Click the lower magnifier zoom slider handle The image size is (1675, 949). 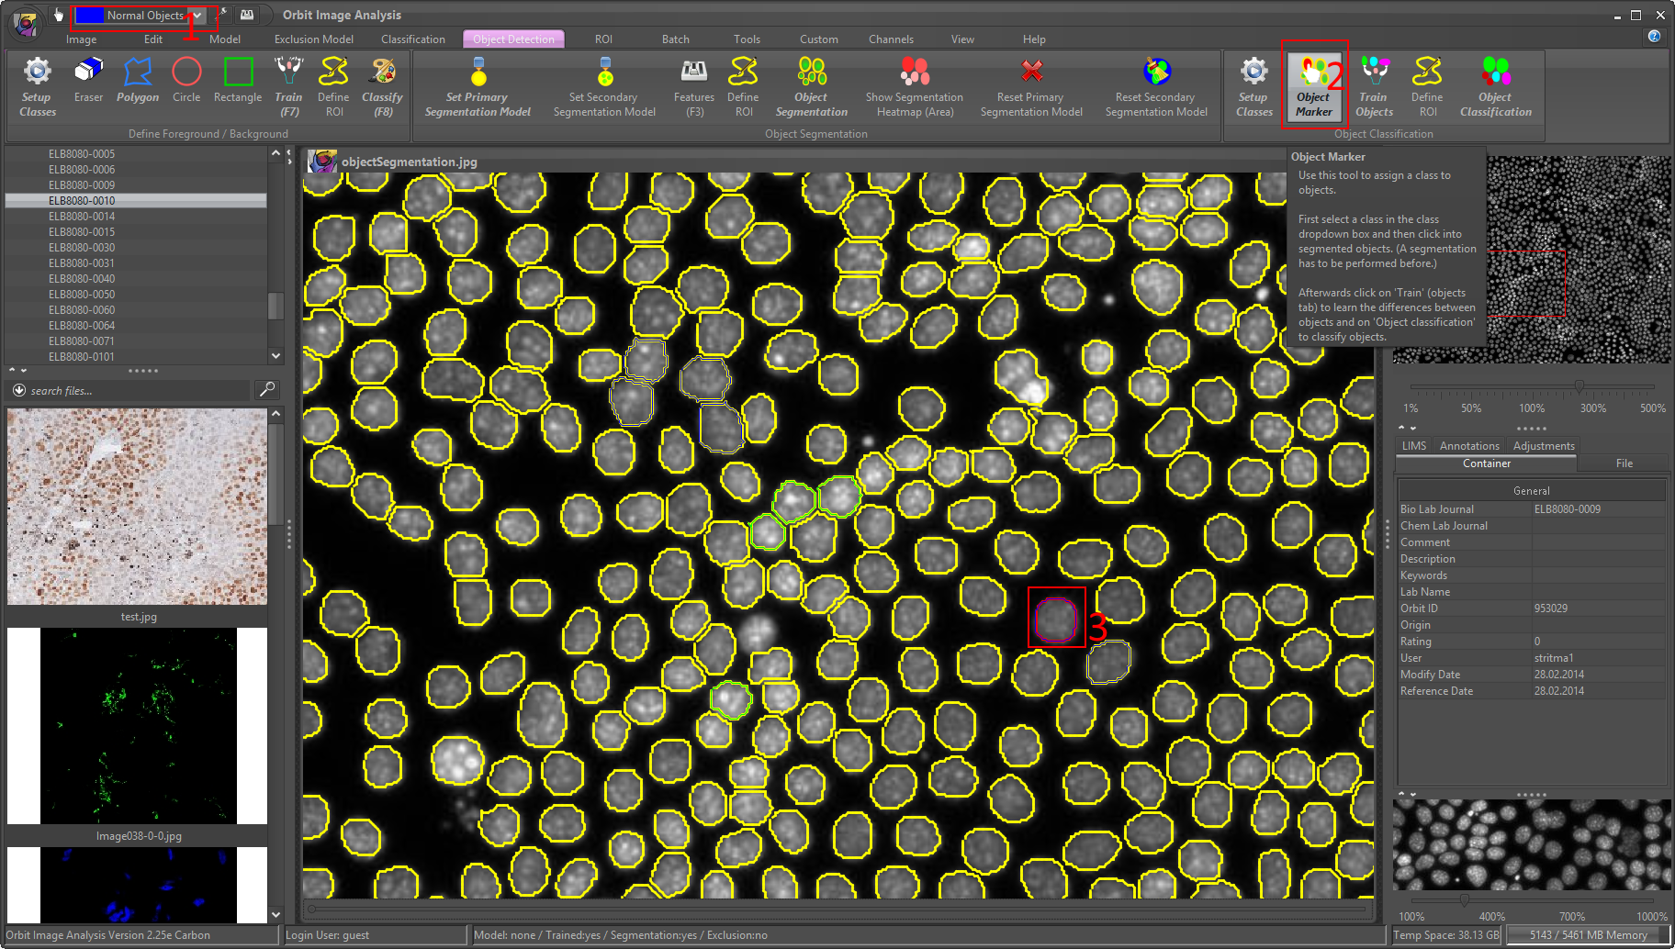click(x=1464, y=899)
